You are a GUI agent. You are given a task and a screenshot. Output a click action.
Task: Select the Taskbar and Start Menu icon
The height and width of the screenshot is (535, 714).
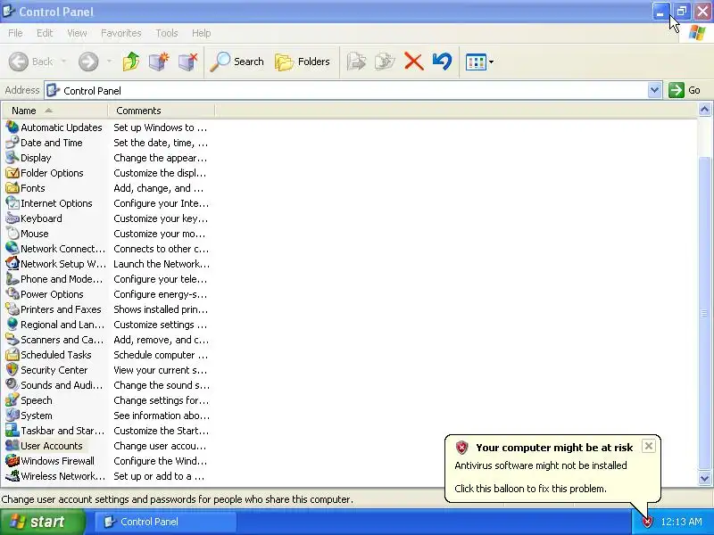pos(12,431)
